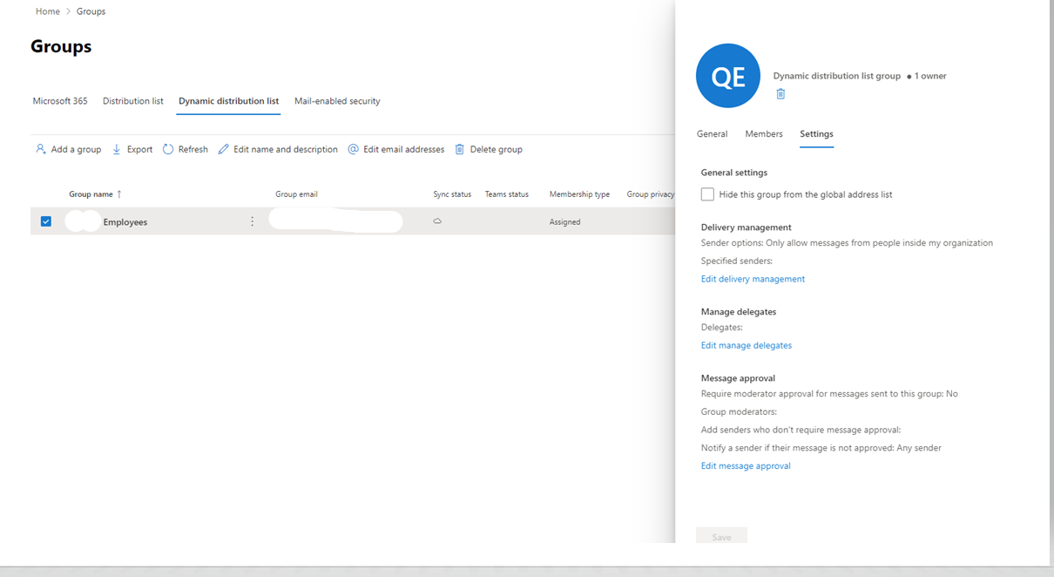Click the trash icon beside Delete group
This screenshot has height=577, width=1054.
[460, 149]
